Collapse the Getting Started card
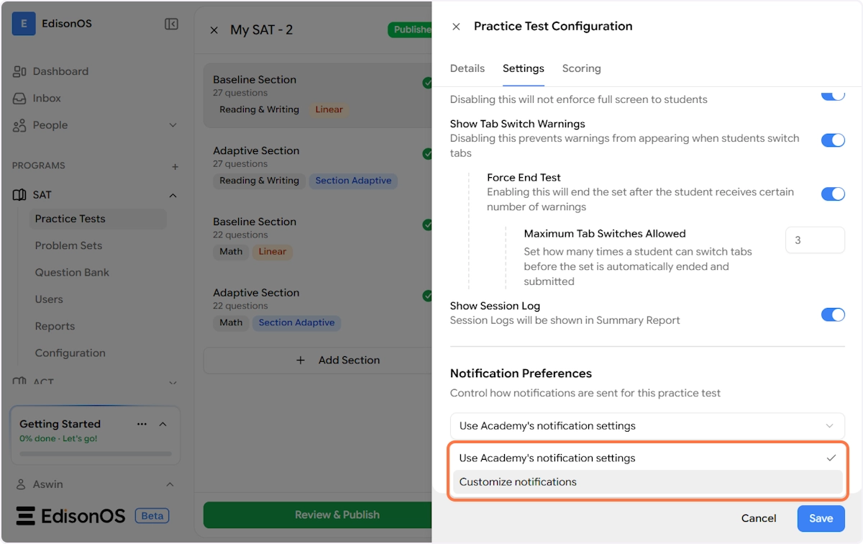Screen dimensions: 863x544 [x=163, y=424]
